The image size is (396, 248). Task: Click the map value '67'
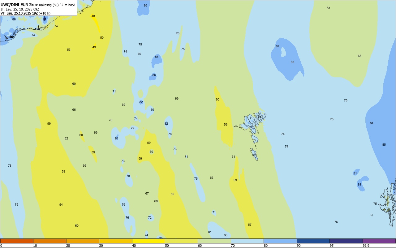coord(147,194)
